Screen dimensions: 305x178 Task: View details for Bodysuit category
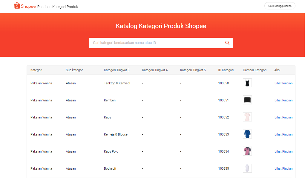[283, 168]
